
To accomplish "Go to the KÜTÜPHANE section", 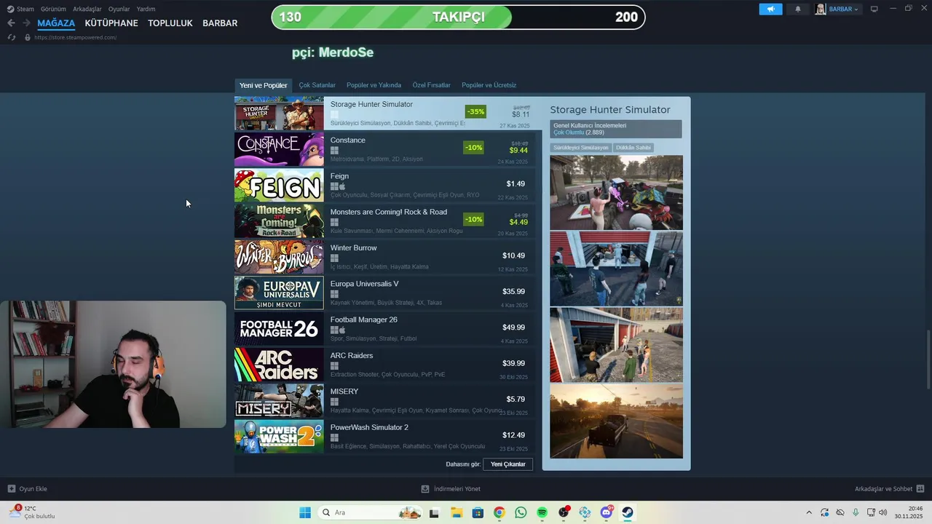I will [111, 23].
